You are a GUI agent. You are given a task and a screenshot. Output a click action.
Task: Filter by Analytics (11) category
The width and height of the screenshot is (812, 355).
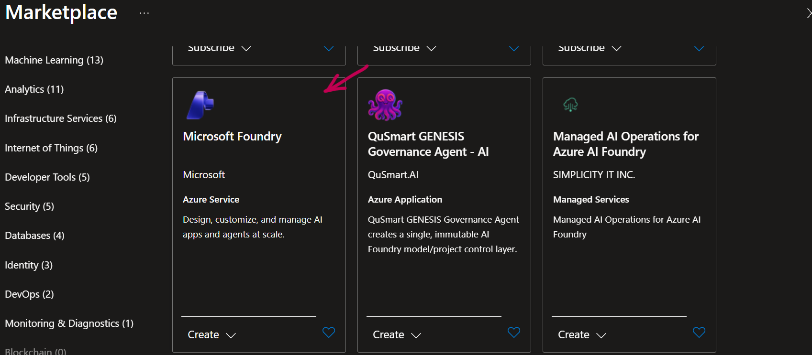click(34, 89)
